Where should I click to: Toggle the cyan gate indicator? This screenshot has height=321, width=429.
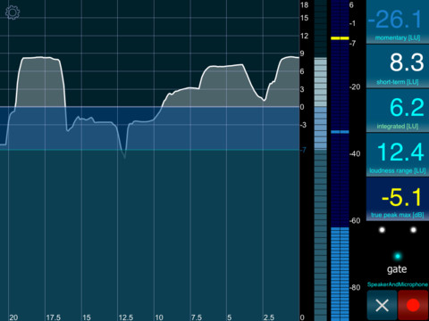398,256
